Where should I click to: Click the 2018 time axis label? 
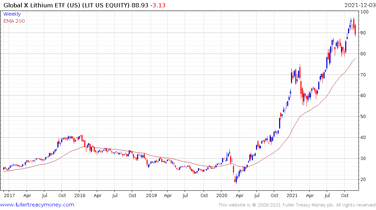click(80, 196)
